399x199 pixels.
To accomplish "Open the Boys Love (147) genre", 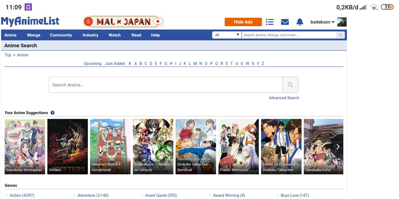I will coord(295,195).
